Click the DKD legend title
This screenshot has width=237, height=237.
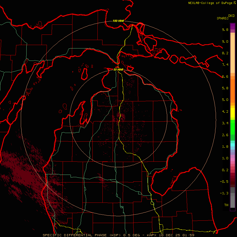[231, 16]
